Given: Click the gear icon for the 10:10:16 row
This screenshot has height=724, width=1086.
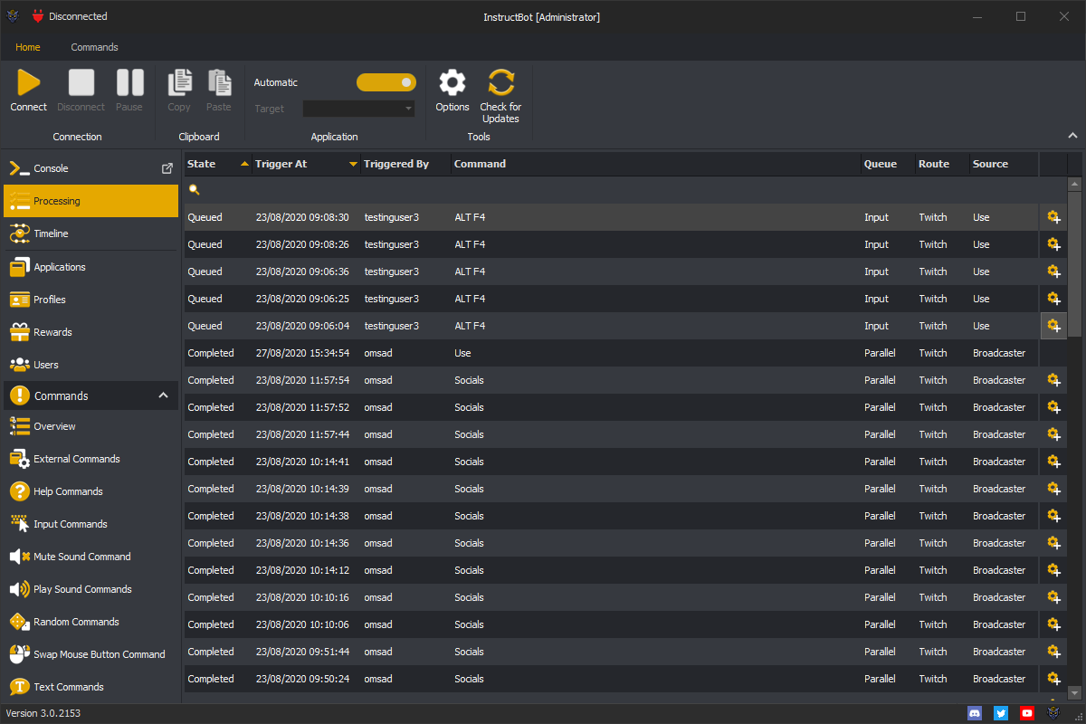Looking at the screenshot, I should 1053,597.
